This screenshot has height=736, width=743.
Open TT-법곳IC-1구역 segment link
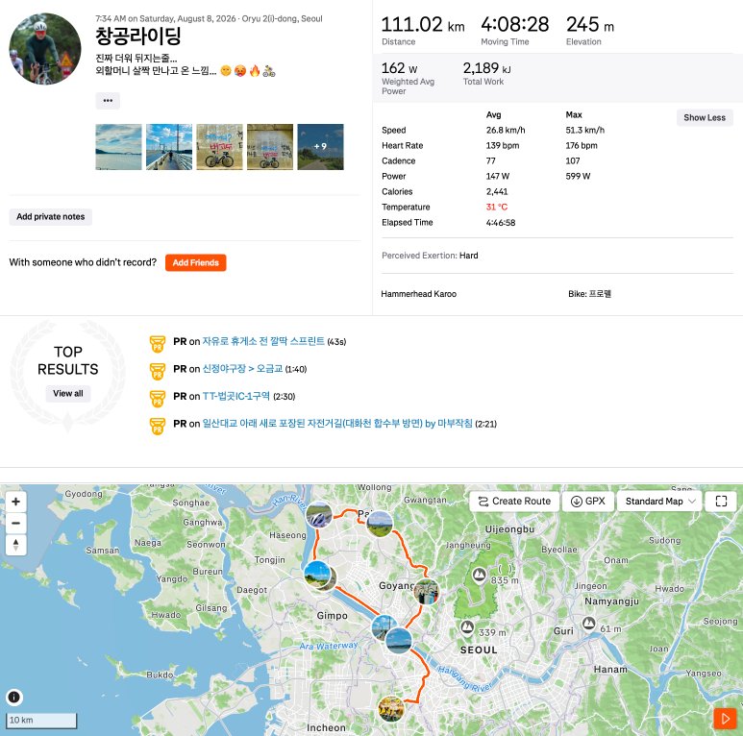click(x=236, y=396)
